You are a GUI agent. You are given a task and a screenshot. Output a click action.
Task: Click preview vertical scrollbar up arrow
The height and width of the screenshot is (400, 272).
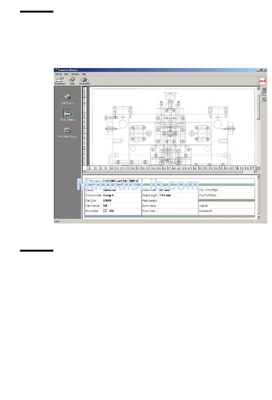tap(258, 88)
